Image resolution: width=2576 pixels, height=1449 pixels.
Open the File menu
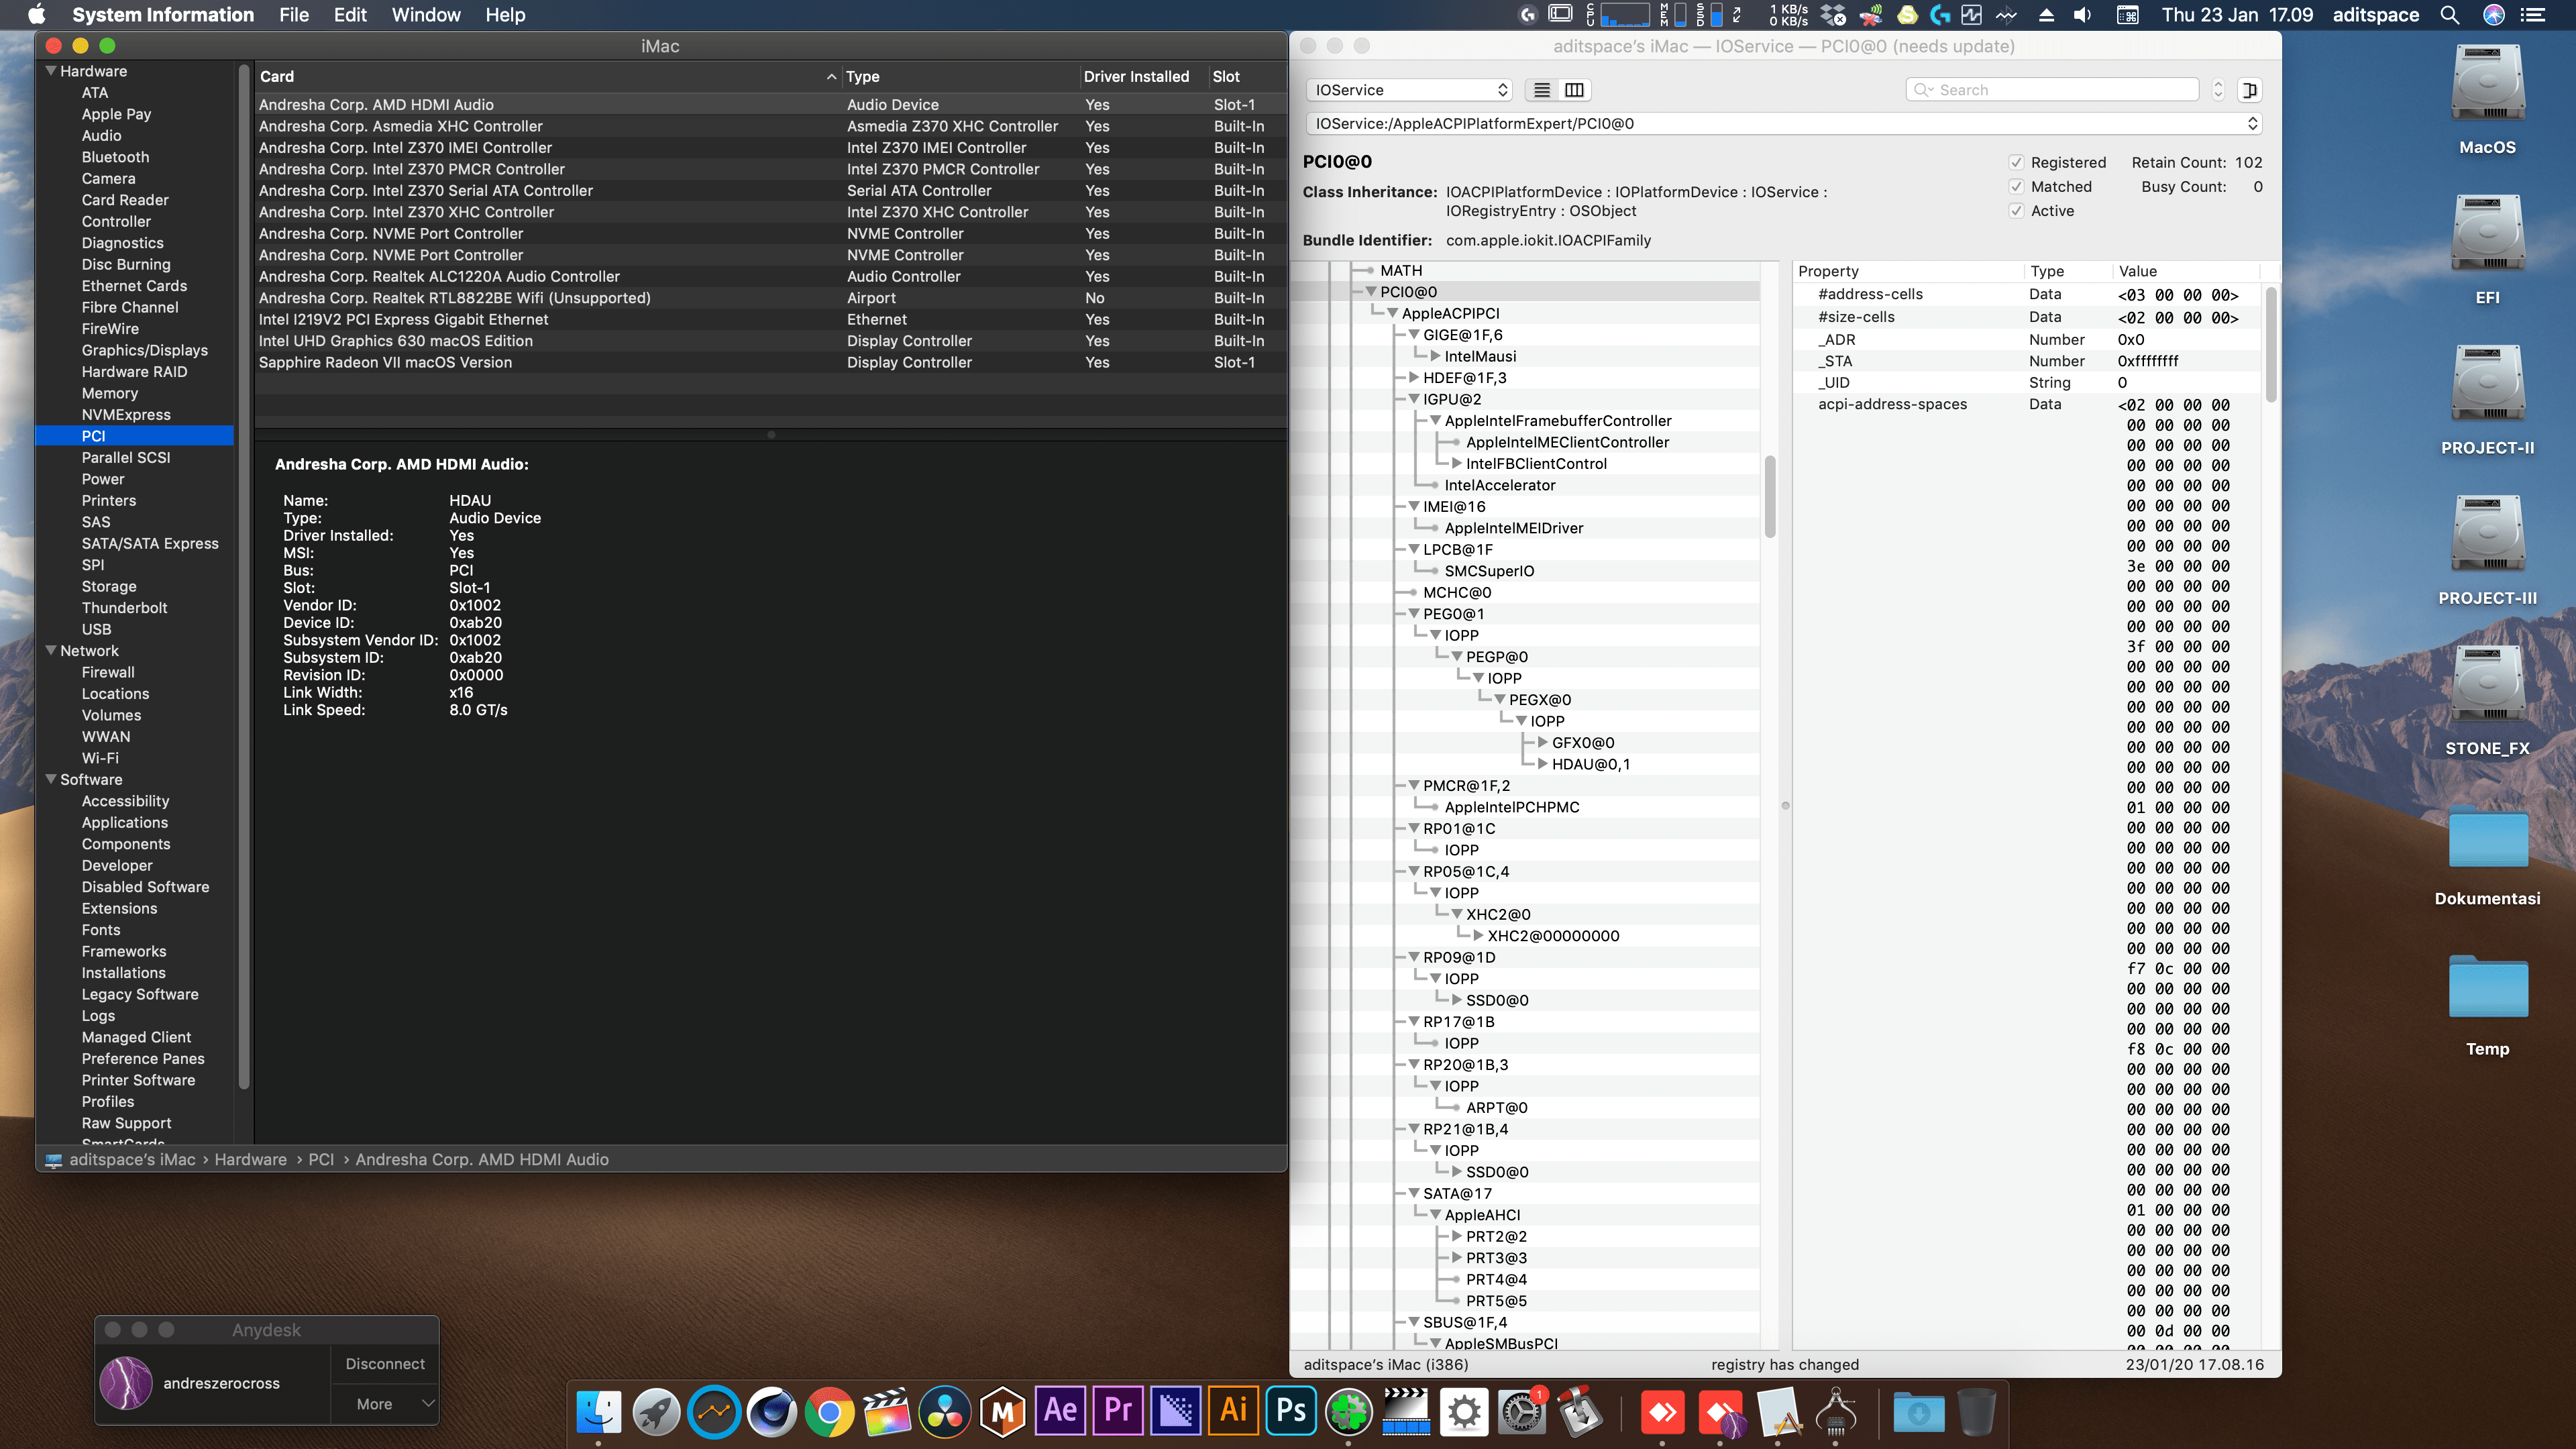[294, 15]
